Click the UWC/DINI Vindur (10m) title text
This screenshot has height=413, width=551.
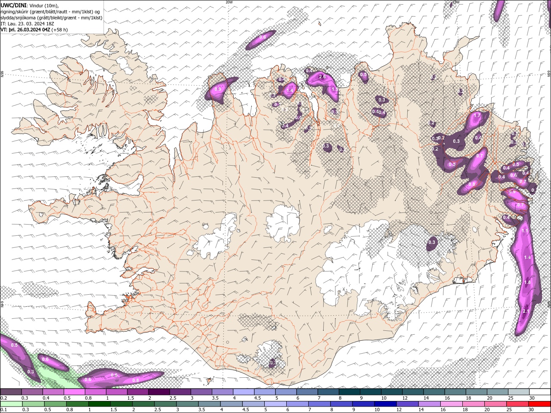coord(29,5)
